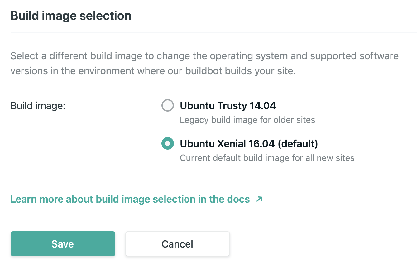
Task: Open the build image documentation link
Action: [129, 199]
